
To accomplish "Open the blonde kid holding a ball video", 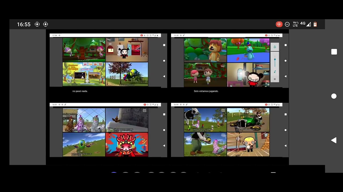I will (x=248, y=145).
